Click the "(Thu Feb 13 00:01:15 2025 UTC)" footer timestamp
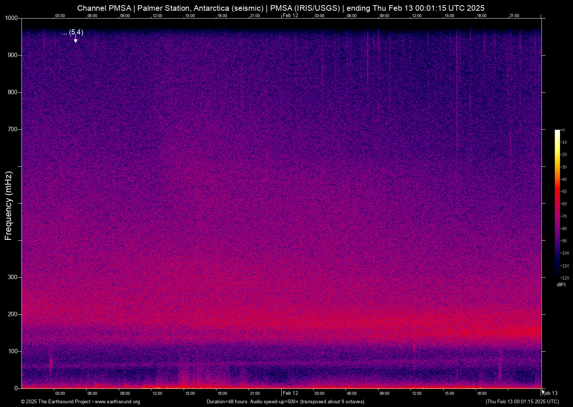This screenshot has height=407, width=573. pos(522,402)
